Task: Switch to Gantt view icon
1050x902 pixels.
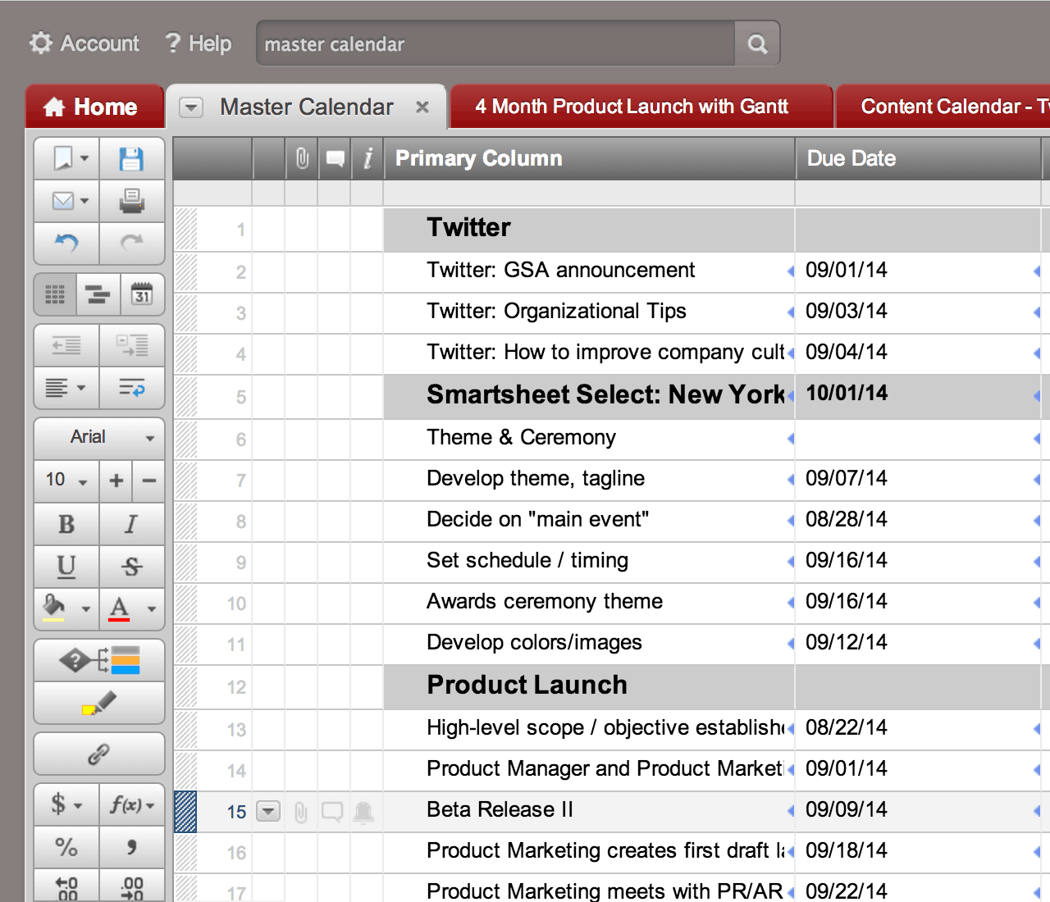Action: pyautogui.click(x=98, y=294)
